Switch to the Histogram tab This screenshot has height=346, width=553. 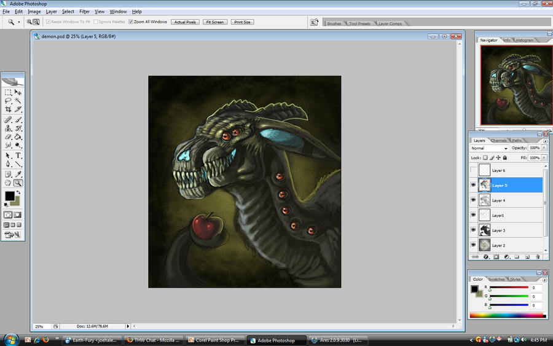[525, 40]
